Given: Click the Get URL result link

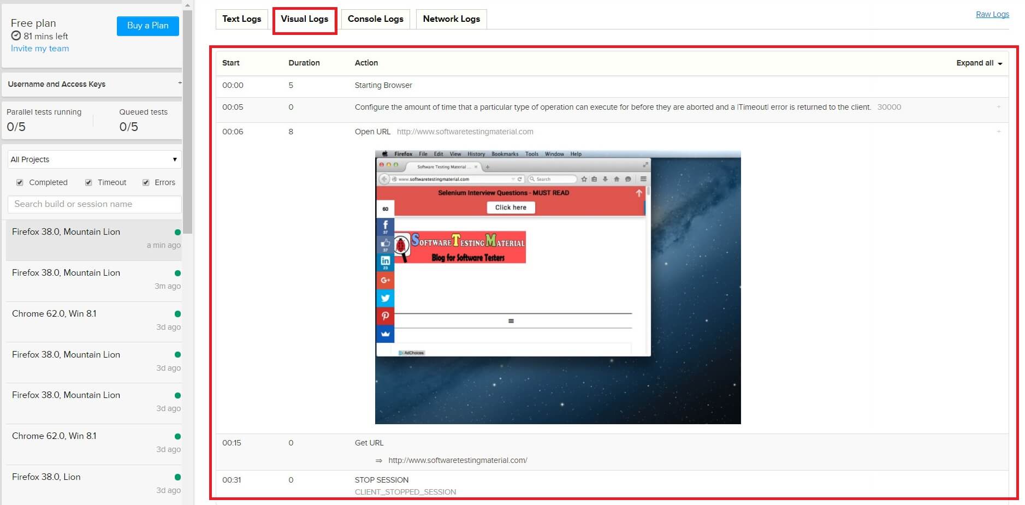Looking at the screenshot, I should (458, 460).
